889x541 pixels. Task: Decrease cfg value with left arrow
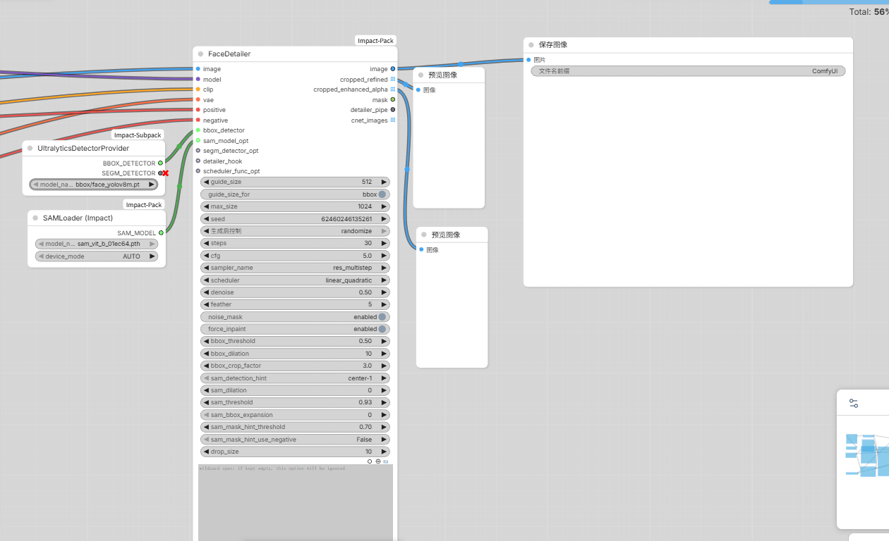[x=206, y=256]
